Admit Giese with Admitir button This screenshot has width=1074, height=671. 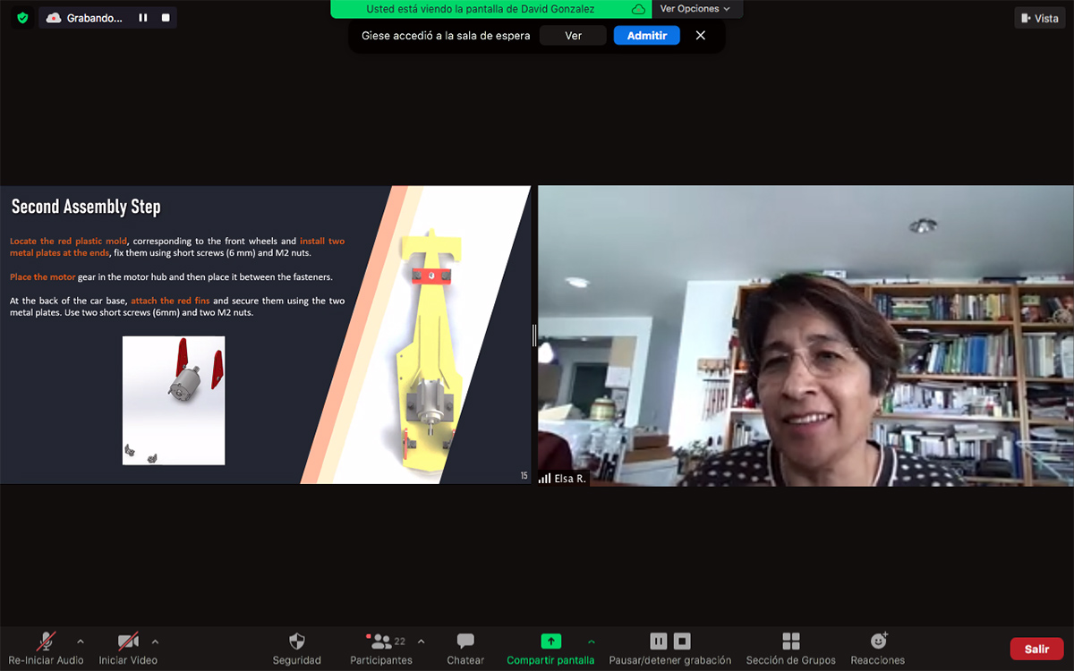[647, 36]
